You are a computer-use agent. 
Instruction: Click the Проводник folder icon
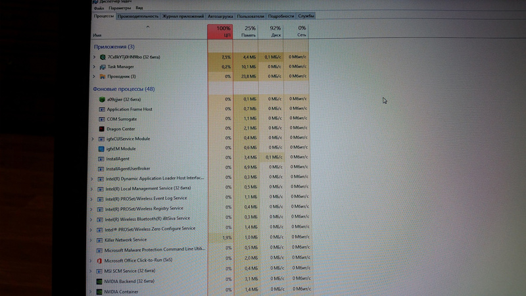point(103,76)
